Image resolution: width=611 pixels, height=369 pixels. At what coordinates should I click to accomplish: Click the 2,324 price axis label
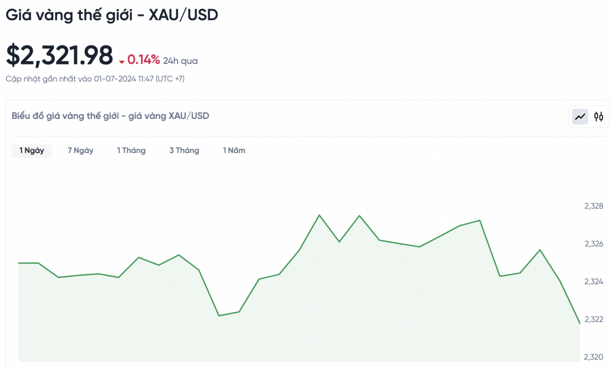coord(594,282)
